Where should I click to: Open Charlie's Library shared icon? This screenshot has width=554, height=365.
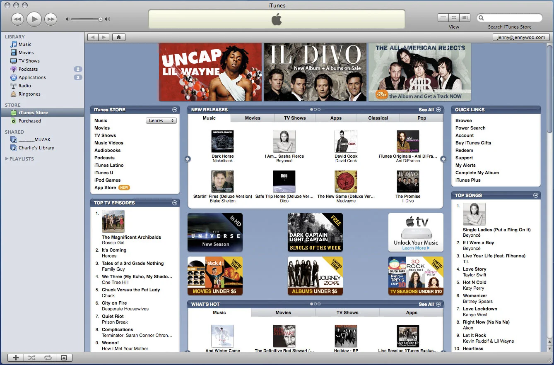14,148
